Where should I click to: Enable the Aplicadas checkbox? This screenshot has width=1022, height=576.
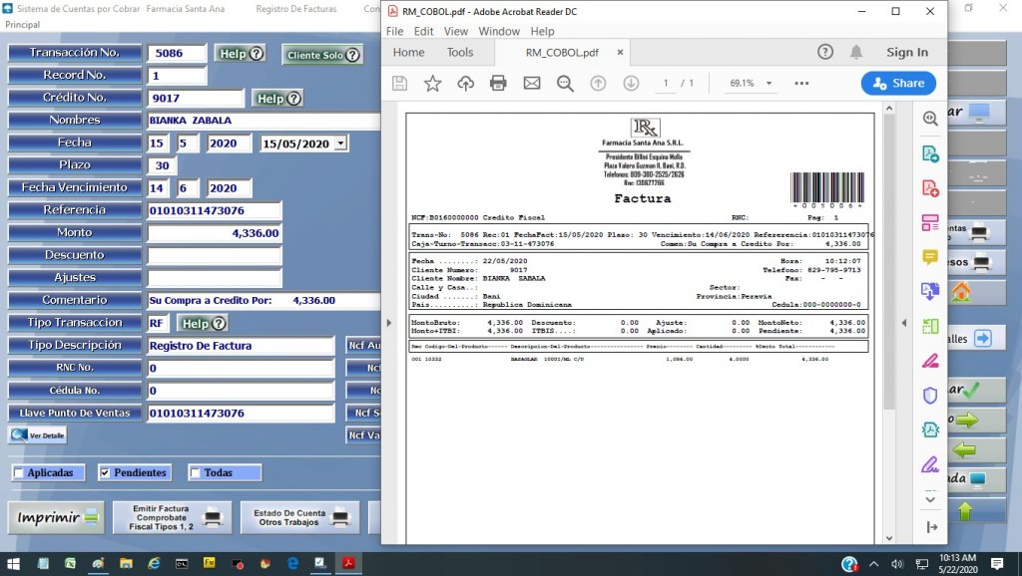tap(19, 473)
